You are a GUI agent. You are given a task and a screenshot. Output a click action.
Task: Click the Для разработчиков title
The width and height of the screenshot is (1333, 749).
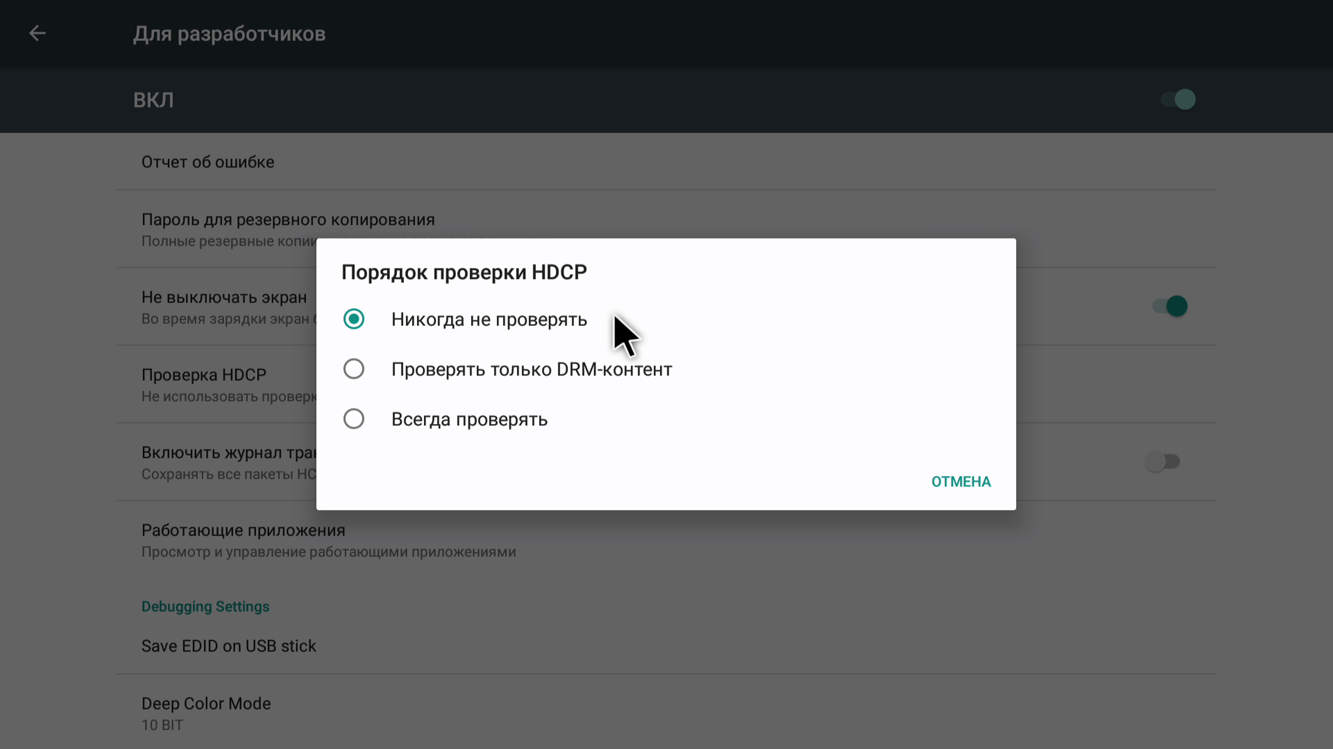[x=229, y=34]
